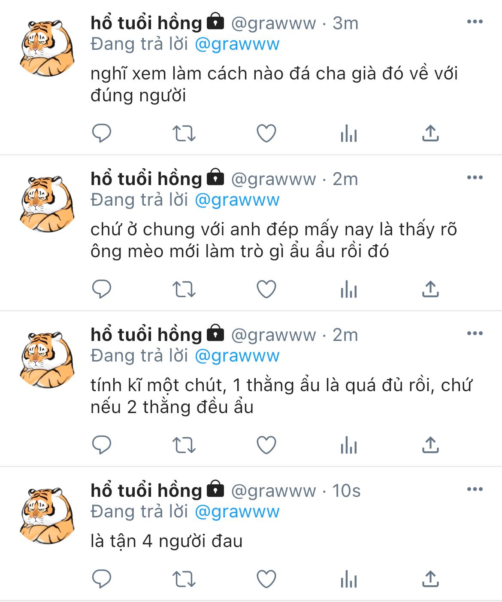
Task: Share the 'là tận 4 người đau' tweet
Action: [430, 579]
